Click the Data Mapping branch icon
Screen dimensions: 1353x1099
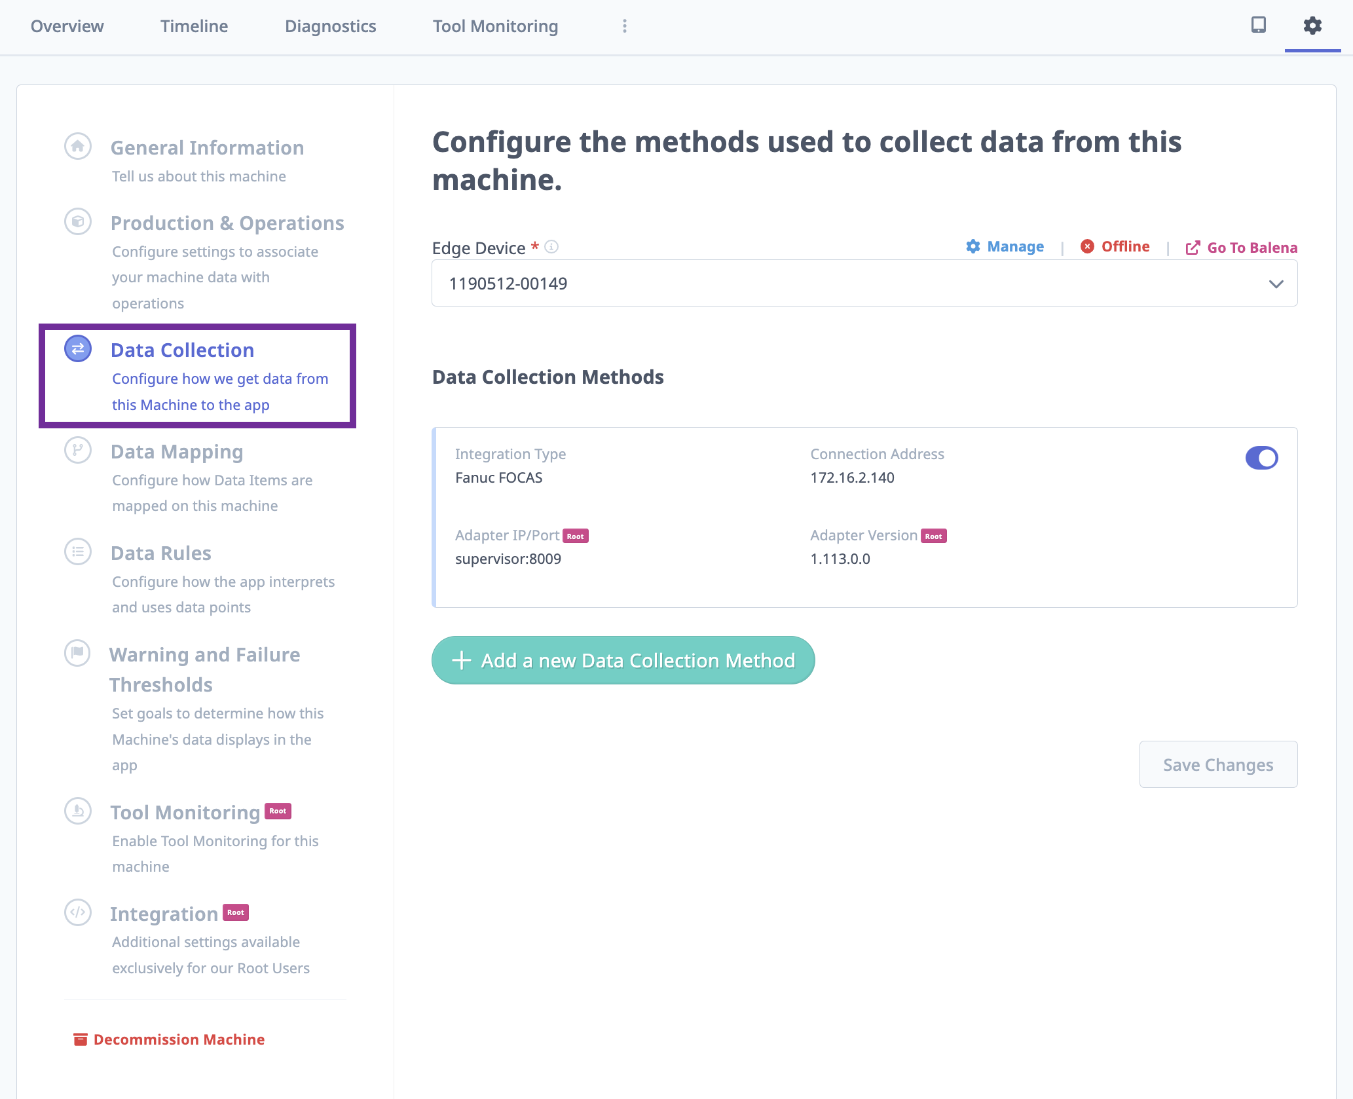[77, 450]
